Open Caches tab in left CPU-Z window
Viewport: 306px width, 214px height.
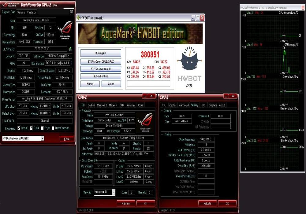(x=91, y=105)
